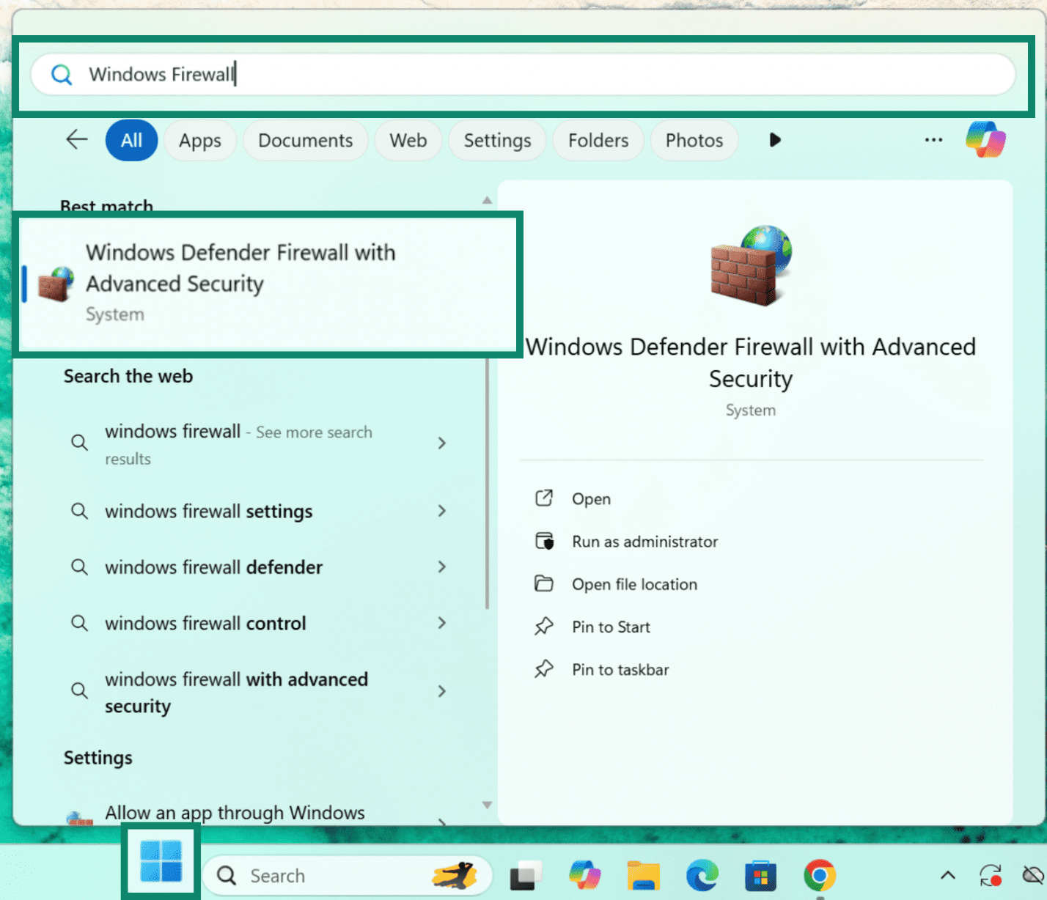Image resolution: width=1047 pixels, height=900 pixels.
Task: Switch to the Apps filter tab
Action: pyautogui.click(x=200, y=140)
